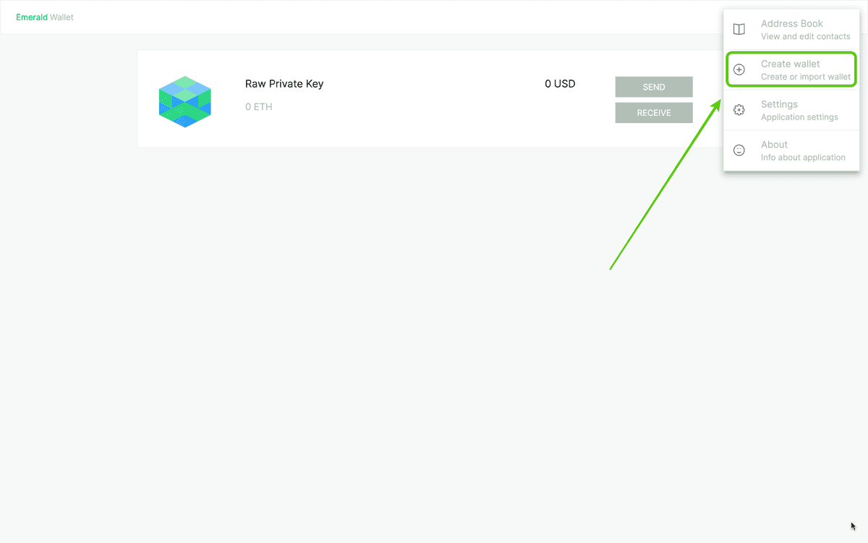Click the cube wallet identicon
The width and height of the screenshot is (868, 543).
pos(184,101)
